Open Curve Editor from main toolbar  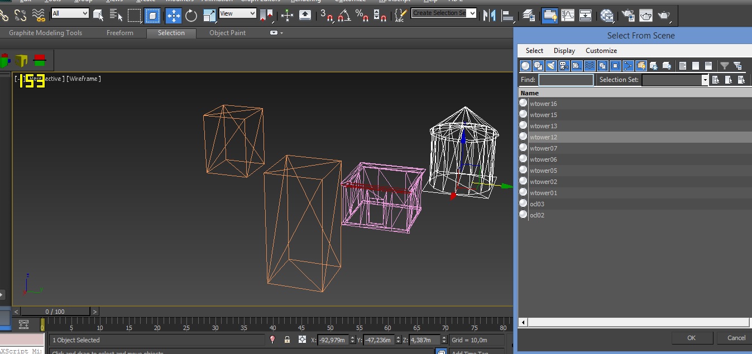click(x=568, y=15)
